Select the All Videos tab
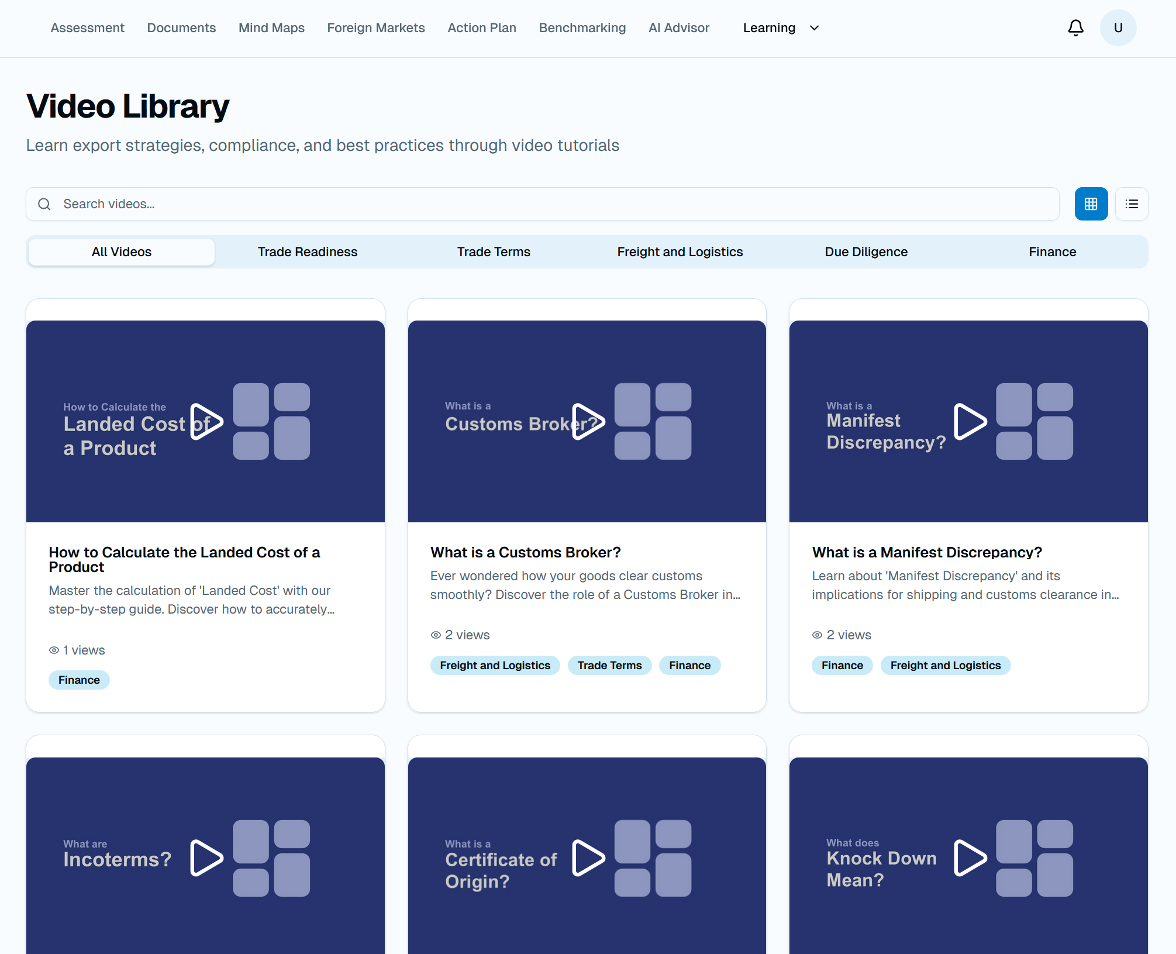This screenshot has width=1176, height=954. [x=122, y=252]
